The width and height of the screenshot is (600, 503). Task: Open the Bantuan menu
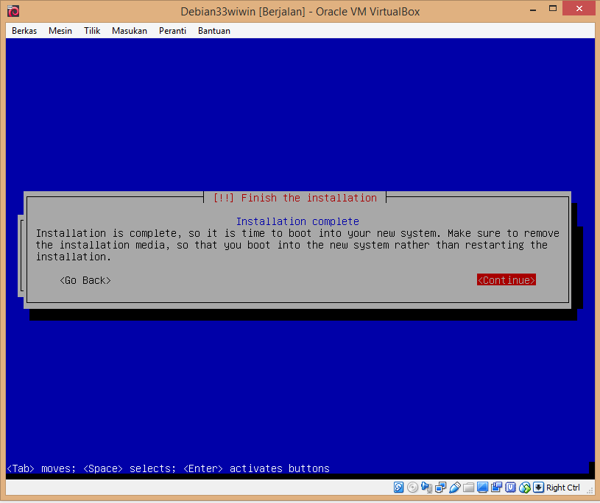(214, 31)
